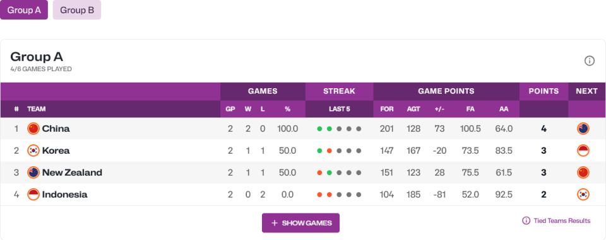Image resolution: width=606 pixels, height=240 pixels.
Task: Click Korea's point difference -20
Action: [x=439, y=151]
